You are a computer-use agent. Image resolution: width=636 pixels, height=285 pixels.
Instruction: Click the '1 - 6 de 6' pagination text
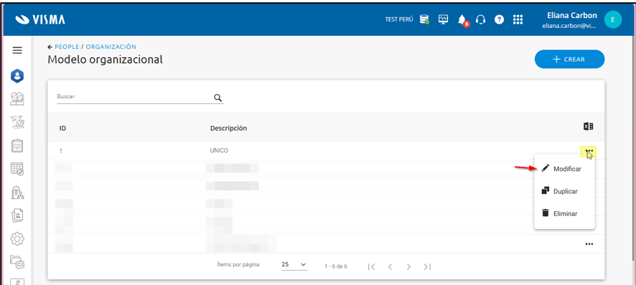click(336, 267)
